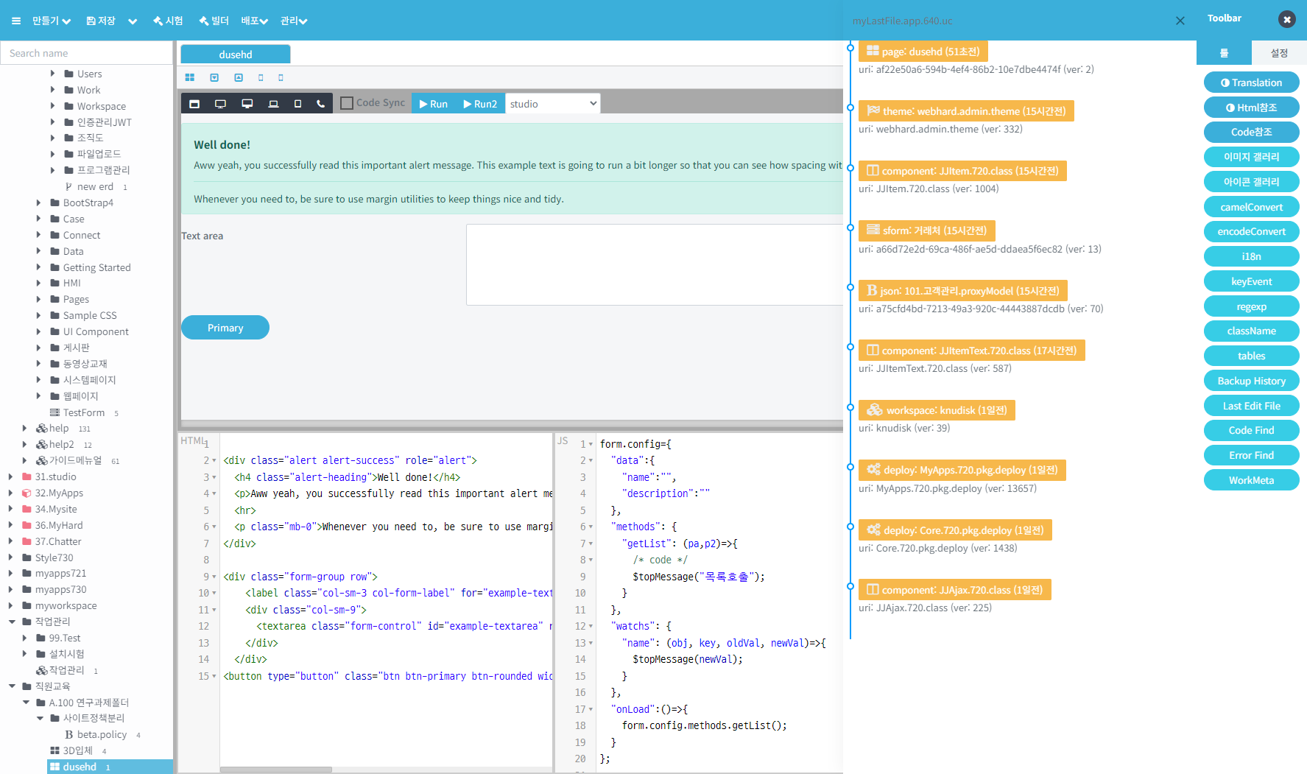Click the theme webhard.admin.theme badge
The width and height of the screenshot is (1307, 774).
tap(966, 111)
